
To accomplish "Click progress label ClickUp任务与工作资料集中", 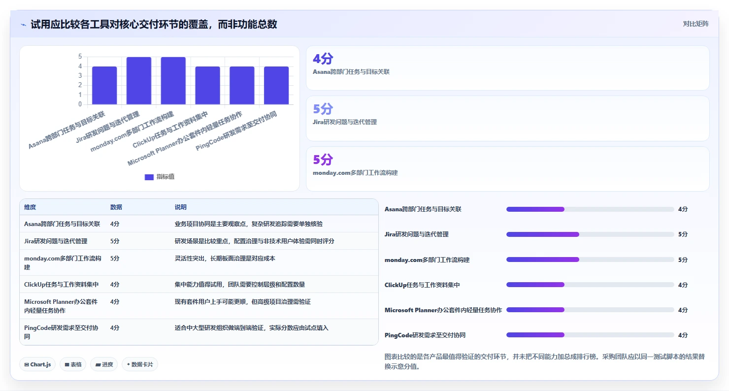I will coord(422,285).
